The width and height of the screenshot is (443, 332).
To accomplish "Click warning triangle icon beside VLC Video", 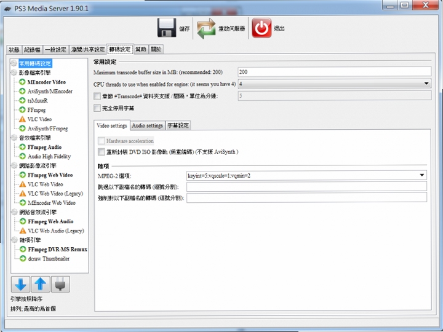I will 22,119.
